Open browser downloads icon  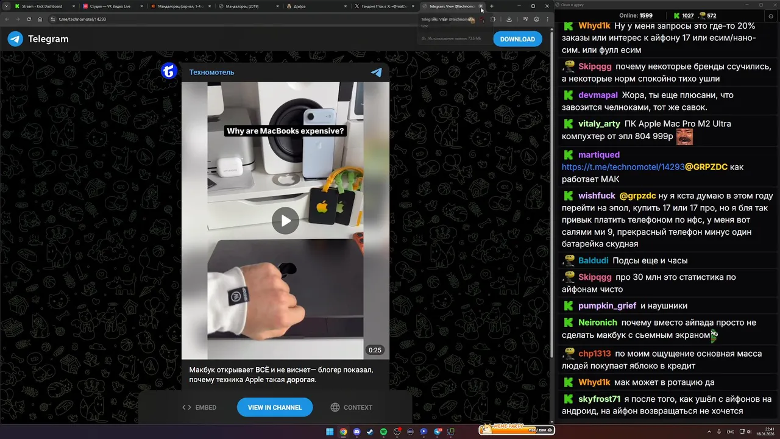(x=509, y=19)
